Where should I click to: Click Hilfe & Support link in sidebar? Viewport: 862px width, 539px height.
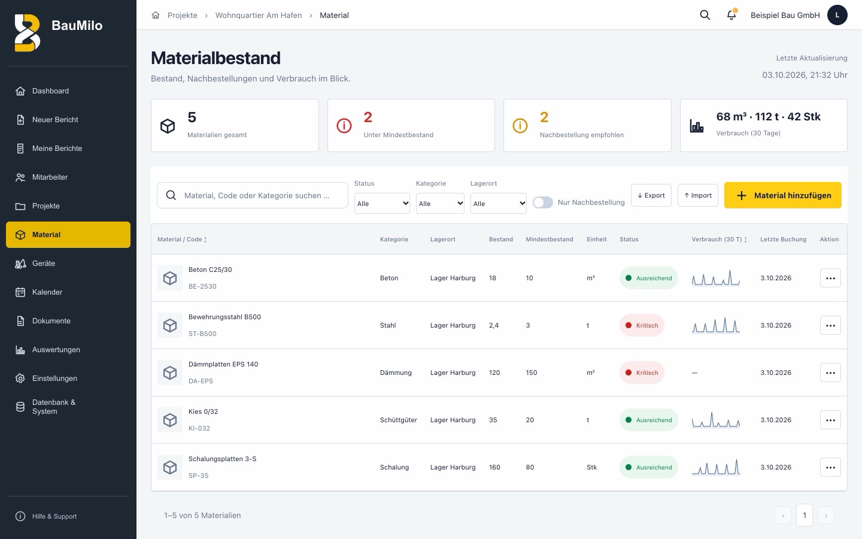coord(68,516)
